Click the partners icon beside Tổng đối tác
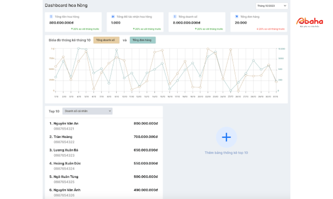This screenshot has height=199, width=333. point(113,16)
